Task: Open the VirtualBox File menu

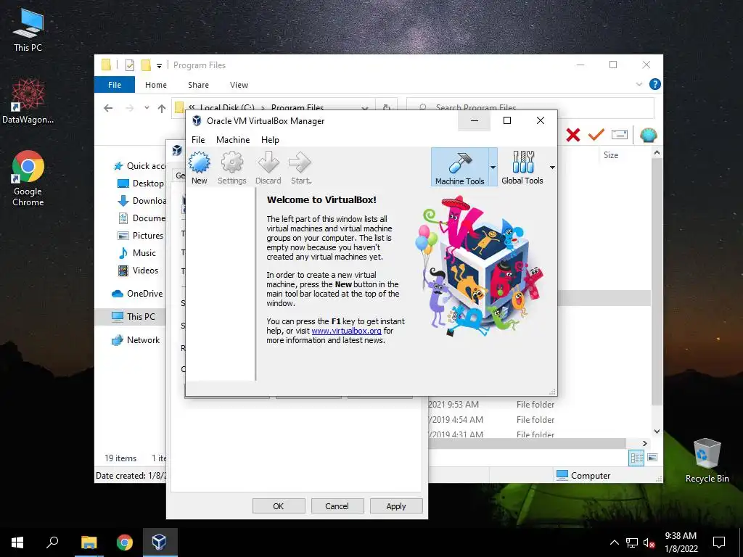Action: [198, 140]
